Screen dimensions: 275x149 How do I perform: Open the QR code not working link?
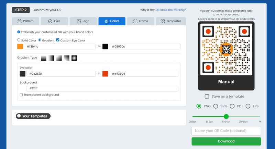tap(170, 10)
